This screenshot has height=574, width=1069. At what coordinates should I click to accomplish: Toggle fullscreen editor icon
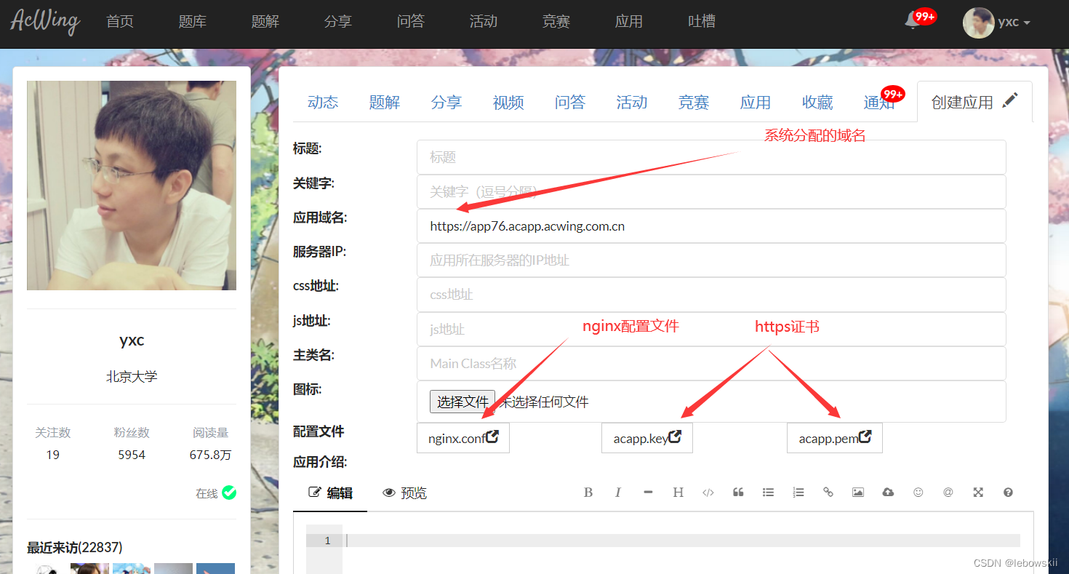[x=978, y=493]
